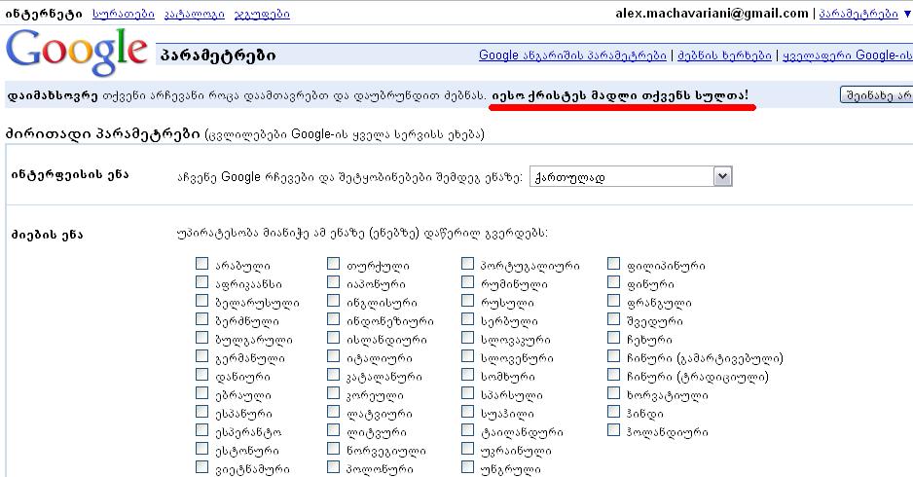Check the უკრაინული language checkbox
913x477 pixels.
coord(467,449)
